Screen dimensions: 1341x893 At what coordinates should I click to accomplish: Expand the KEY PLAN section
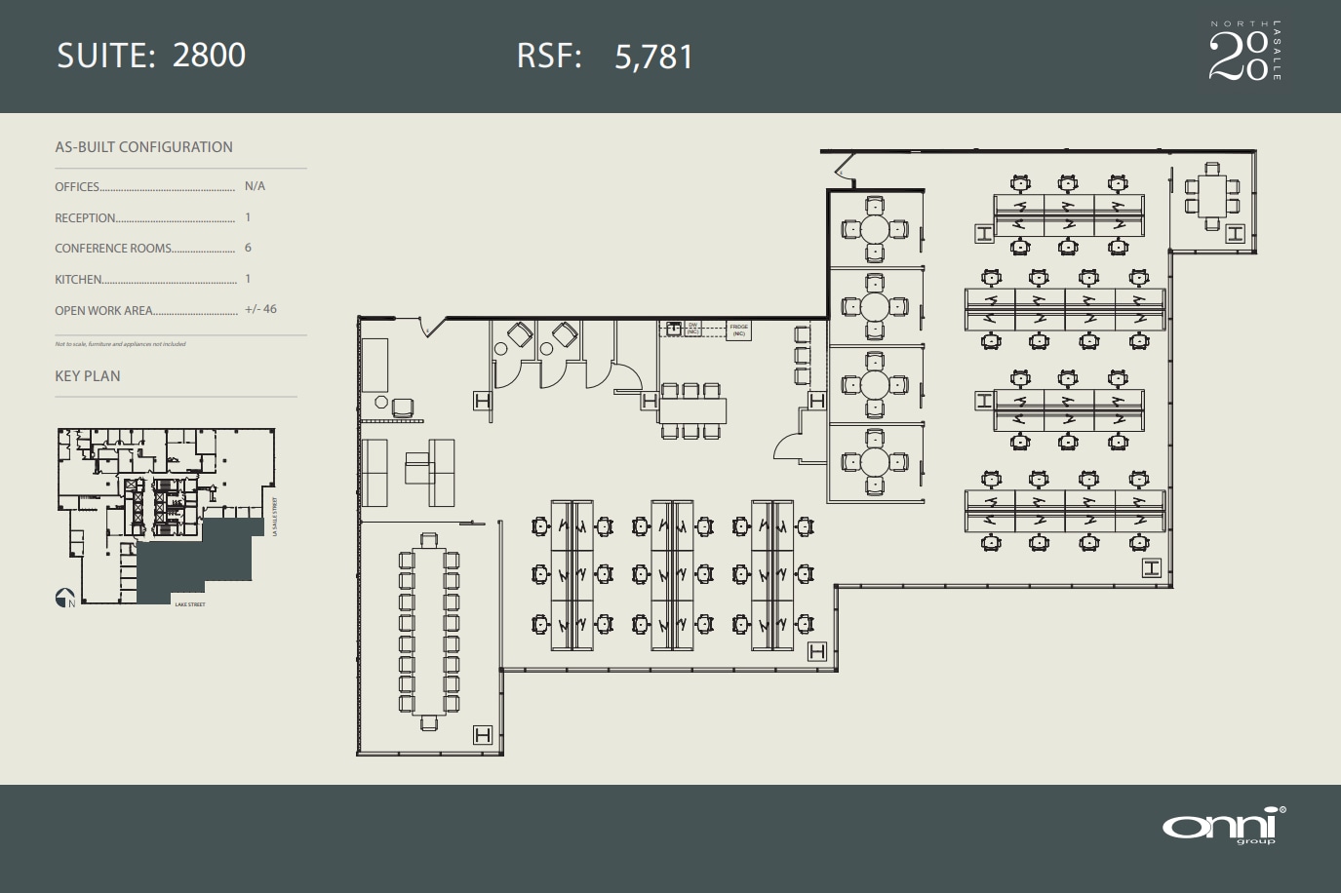pyautogui.click(x=86, y=375)
